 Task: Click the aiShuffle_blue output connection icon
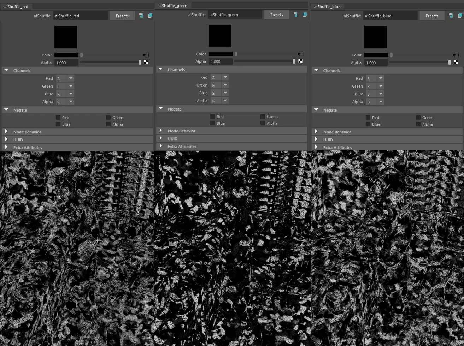[460, 16]
